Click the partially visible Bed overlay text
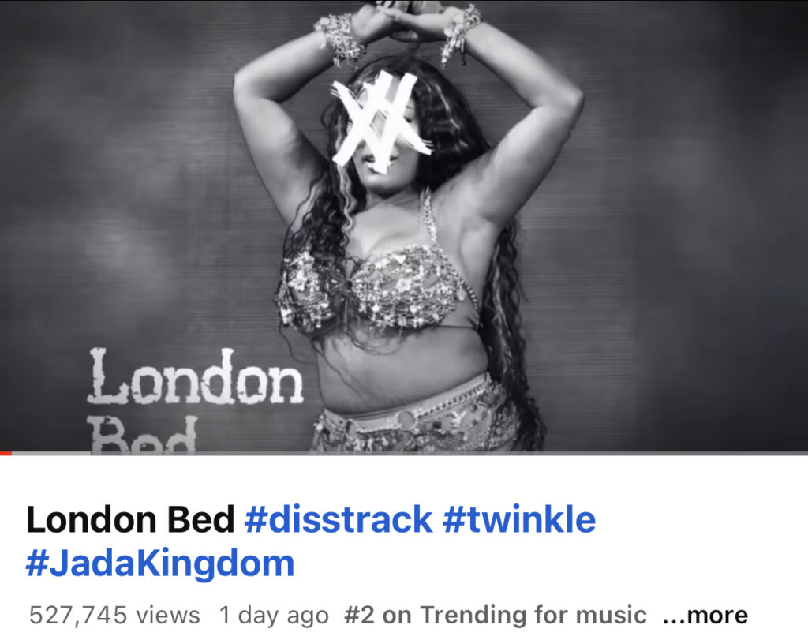808x640 pixels. [x=144, y=434]
